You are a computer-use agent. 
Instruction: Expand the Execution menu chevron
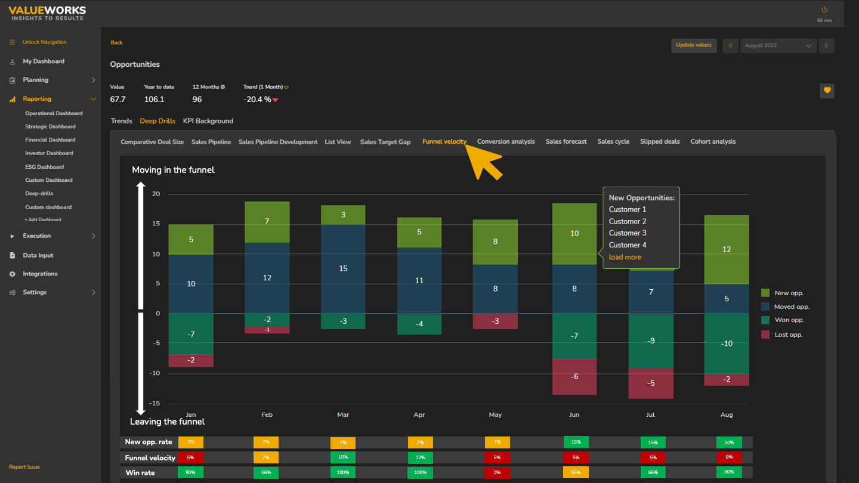tap(93, 236)
